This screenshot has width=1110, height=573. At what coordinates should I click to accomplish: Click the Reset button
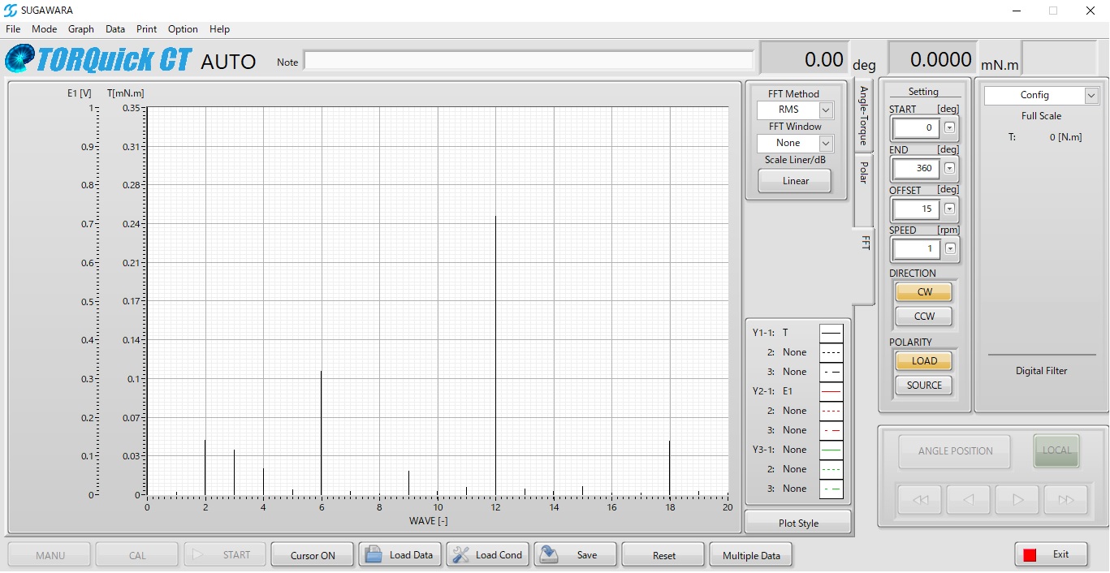663,555
